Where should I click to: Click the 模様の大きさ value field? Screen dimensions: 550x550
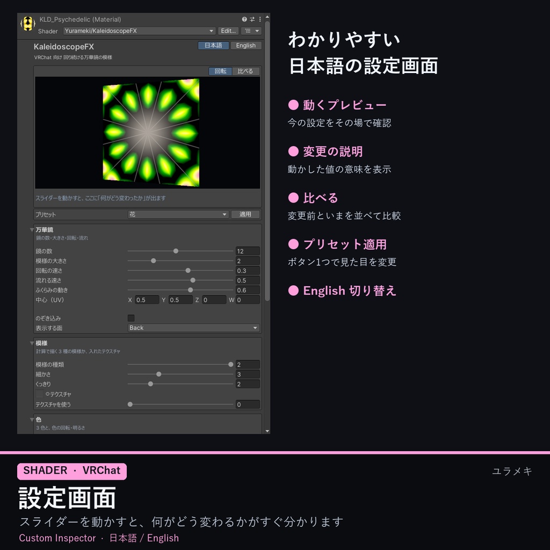[248, 261]
